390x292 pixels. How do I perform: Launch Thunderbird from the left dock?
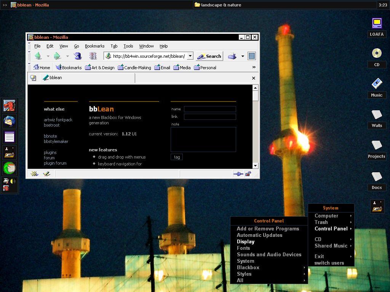click(x=10, y=121)
